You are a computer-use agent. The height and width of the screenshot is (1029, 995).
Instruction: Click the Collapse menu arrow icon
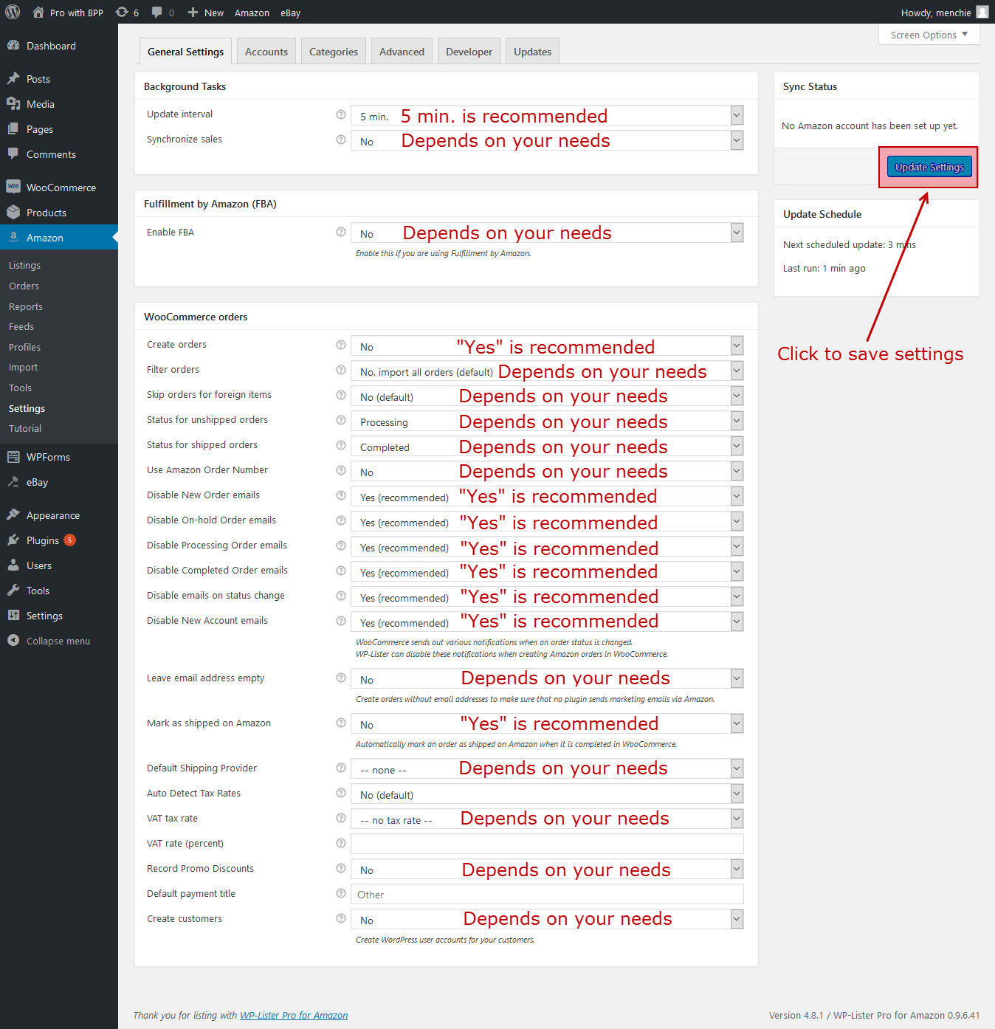click(13, 640)
